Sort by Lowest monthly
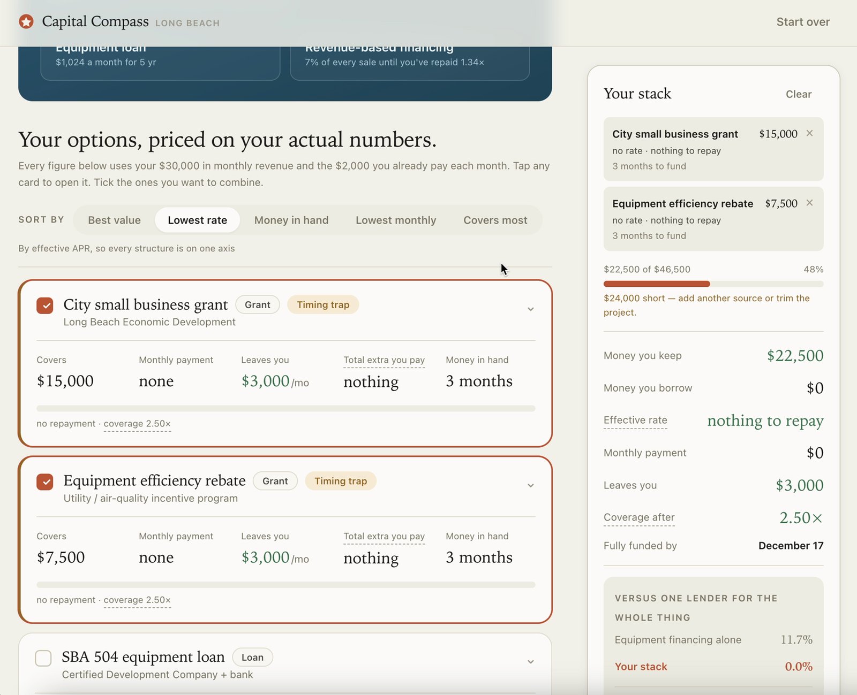The height and width of the screenshot is (695, 857). [396, 220]
